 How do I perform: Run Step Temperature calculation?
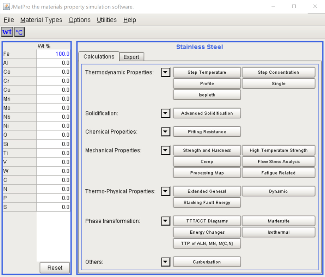point(207,72)
